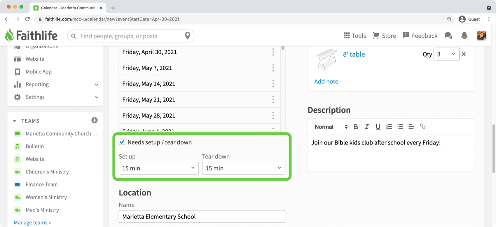Open the Chrome three-dot menu
The width and height of the screenshot is (496, 227).
tap(489, 19)
